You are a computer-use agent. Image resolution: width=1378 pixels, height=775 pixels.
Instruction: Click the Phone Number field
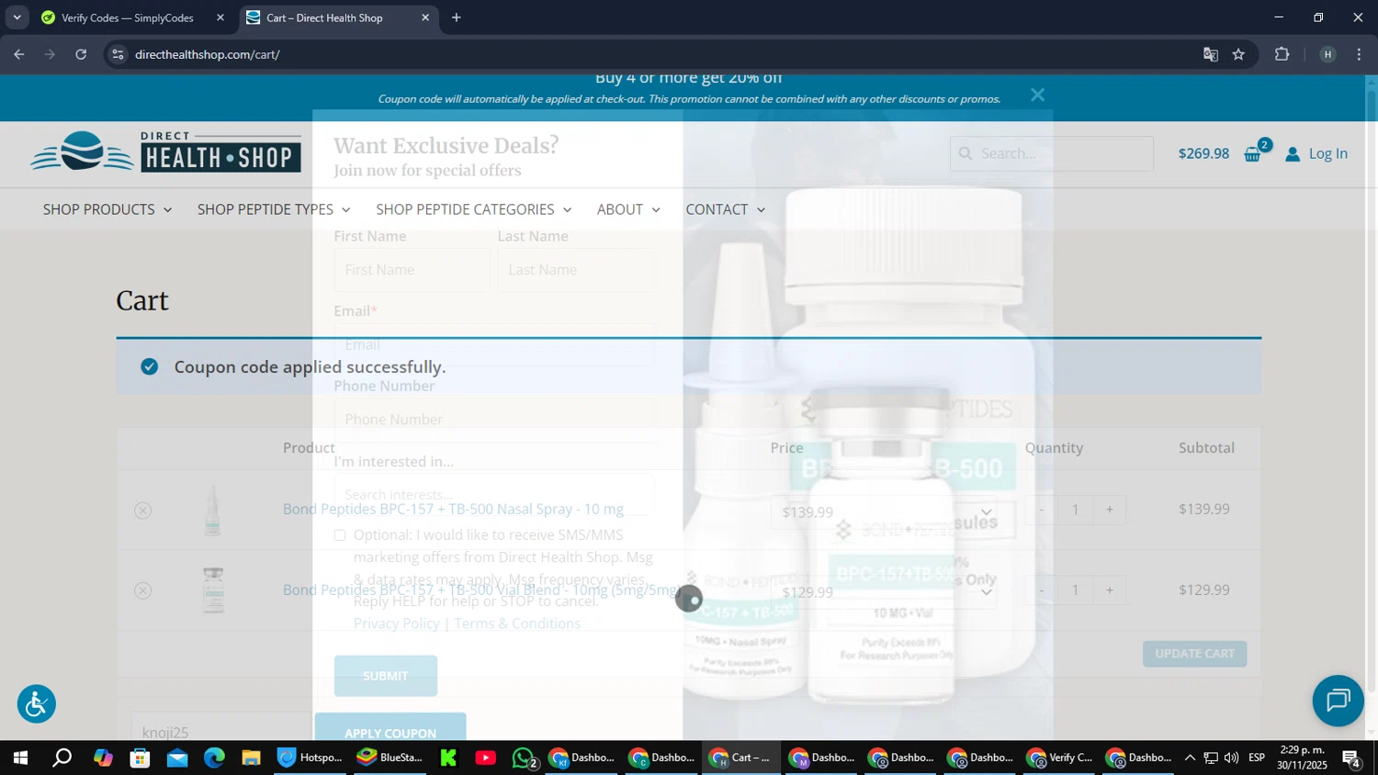[x=494, y=420]
